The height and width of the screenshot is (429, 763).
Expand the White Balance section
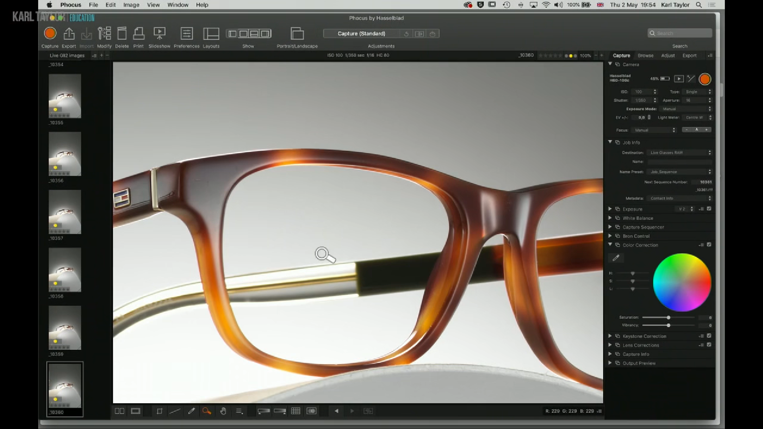(610, 218)
